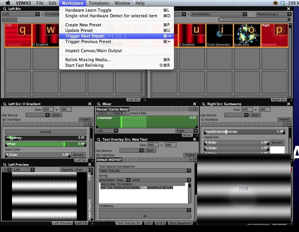Click the Left Src magnifier icon
299x232 pixels.
pos(5,104)
